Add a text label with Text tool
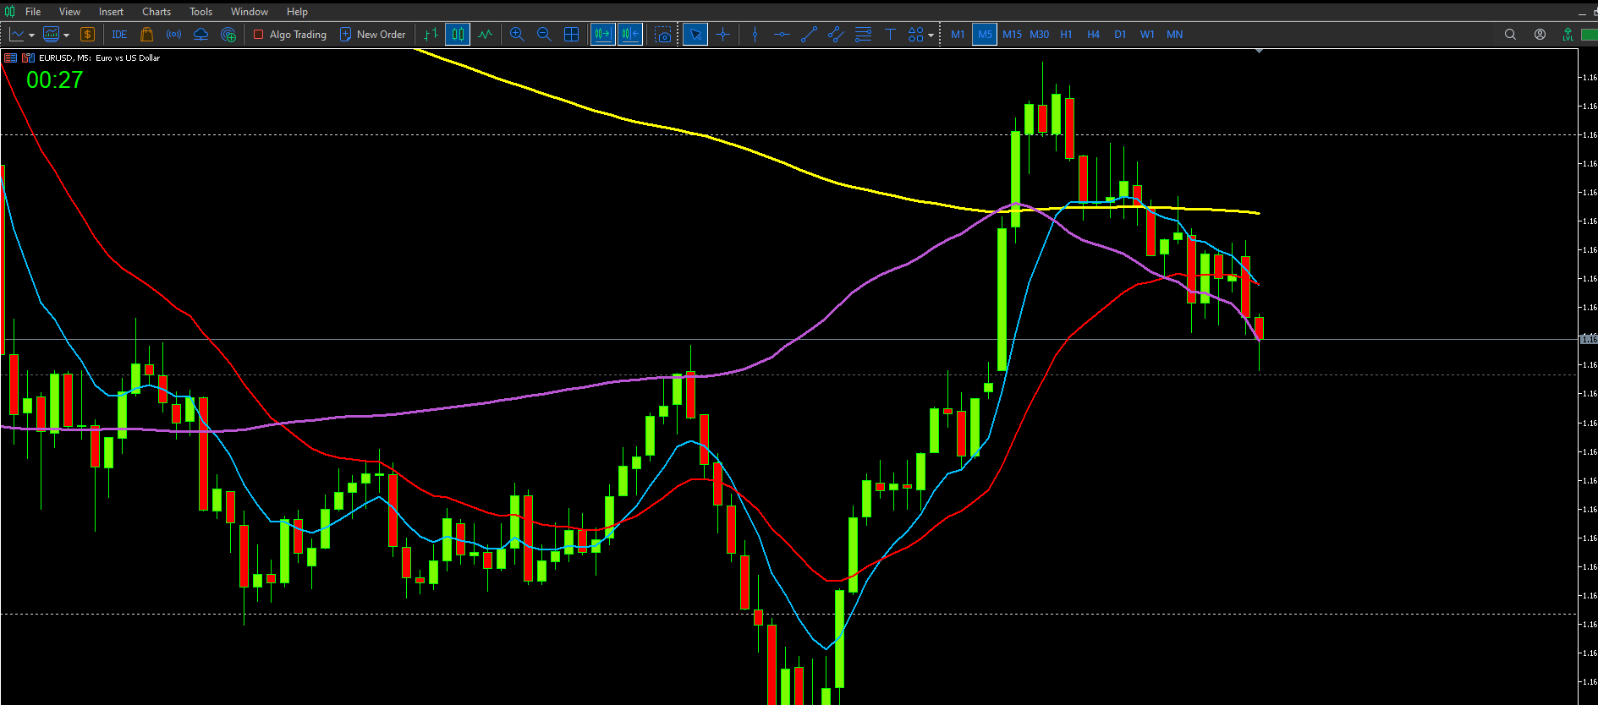1598x705 pixels. tap(890, 35)
